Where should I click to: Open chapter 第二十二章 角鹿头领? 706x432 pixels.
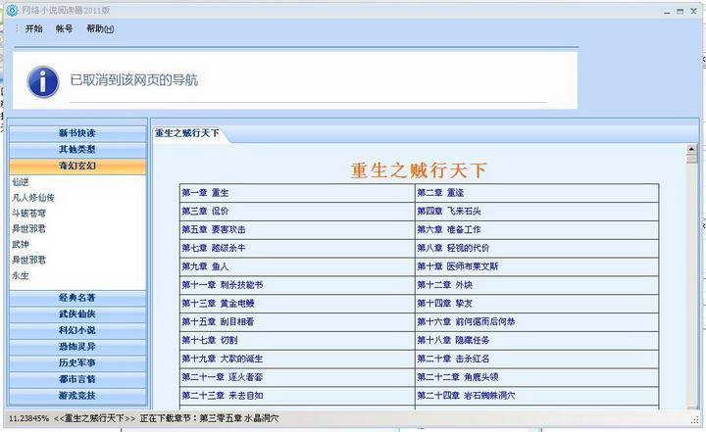pyautogui.click(x=457, y=377)
